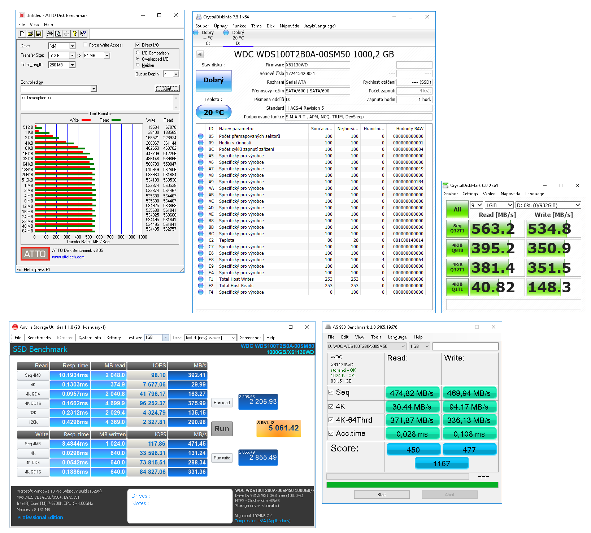Click the Firmware X61130WD field in CrystalDiskInfo
The image size is (591, 533).
tap(317, 65)
